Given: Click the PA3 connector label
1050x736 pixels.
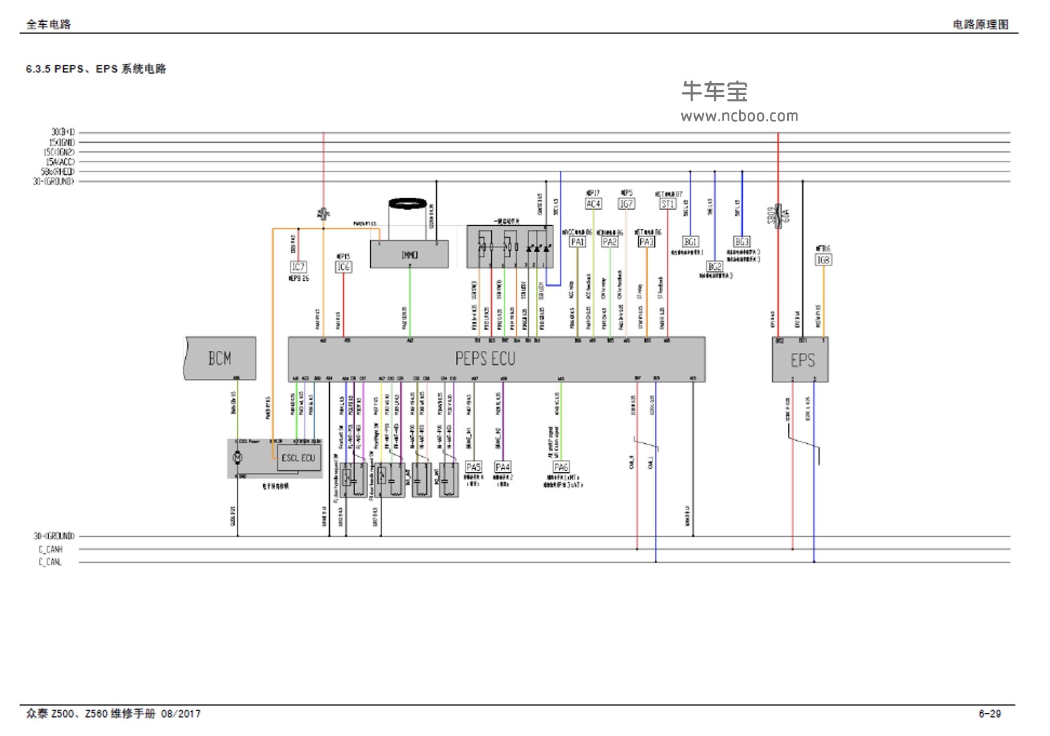Looking at the screenshot, I should pyautogui.click(x=646, y=242).
